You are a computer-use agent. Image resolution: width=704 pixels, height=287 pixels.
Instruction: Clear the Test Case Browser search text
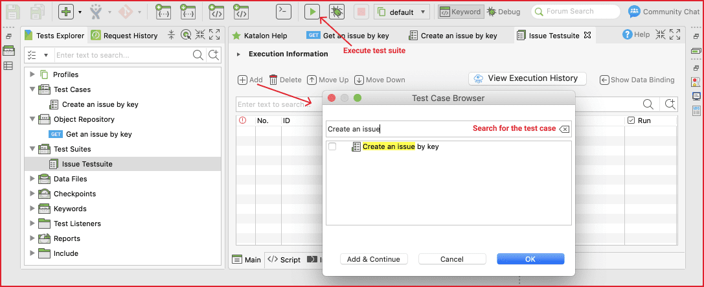[x=564, y=130]
